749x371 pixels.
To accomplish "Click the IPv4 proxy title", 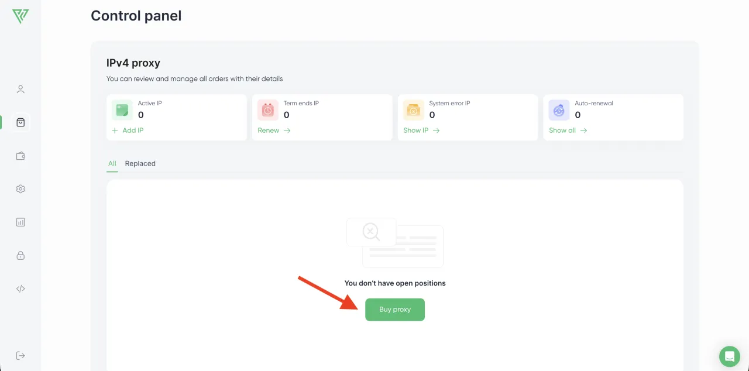I will (133, 63).
